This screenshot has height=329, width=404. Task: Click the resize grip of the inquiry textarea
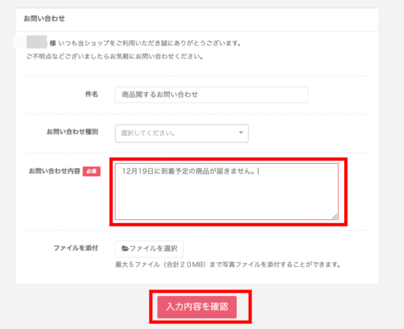tap(335, 217)
